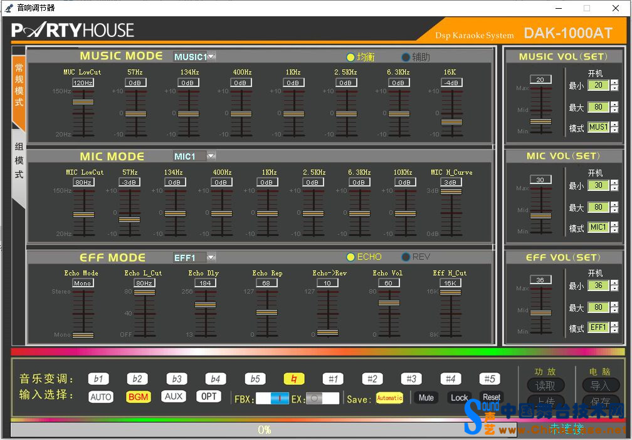Click the mic volume maximum stepper

[x=614, y=207]
